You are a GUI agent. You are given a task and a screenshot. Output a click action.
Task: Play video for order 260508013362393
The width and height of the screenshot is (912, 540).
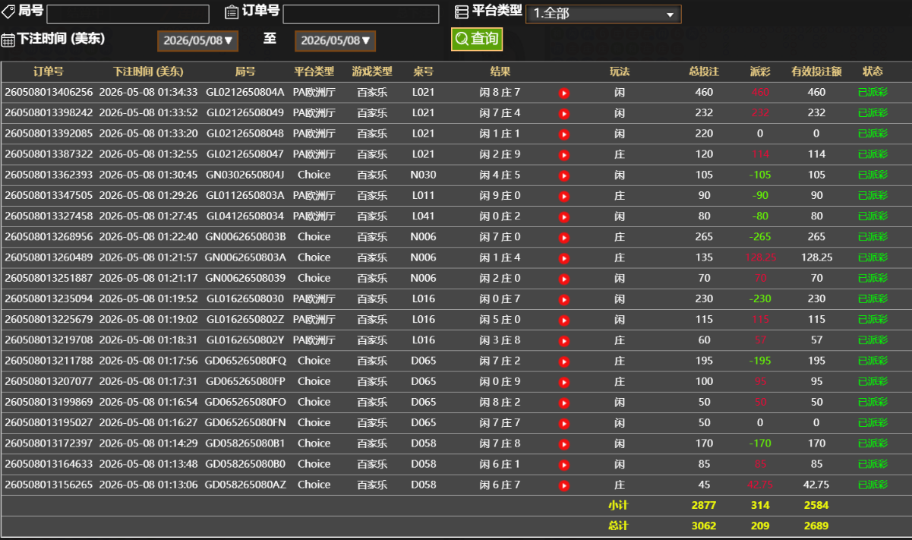pos(564,175)
